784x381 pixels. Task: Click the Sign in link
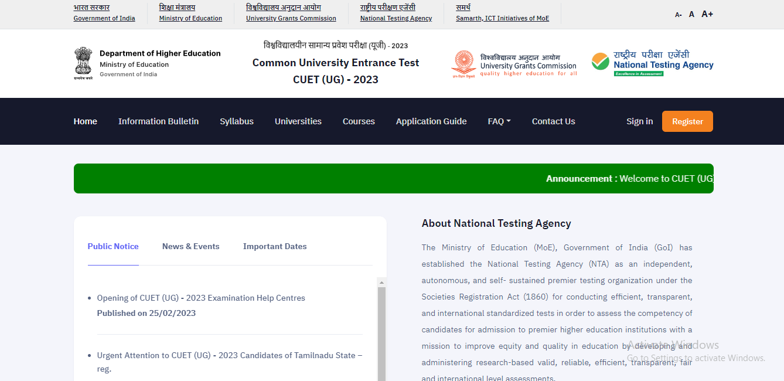[639, 121]
